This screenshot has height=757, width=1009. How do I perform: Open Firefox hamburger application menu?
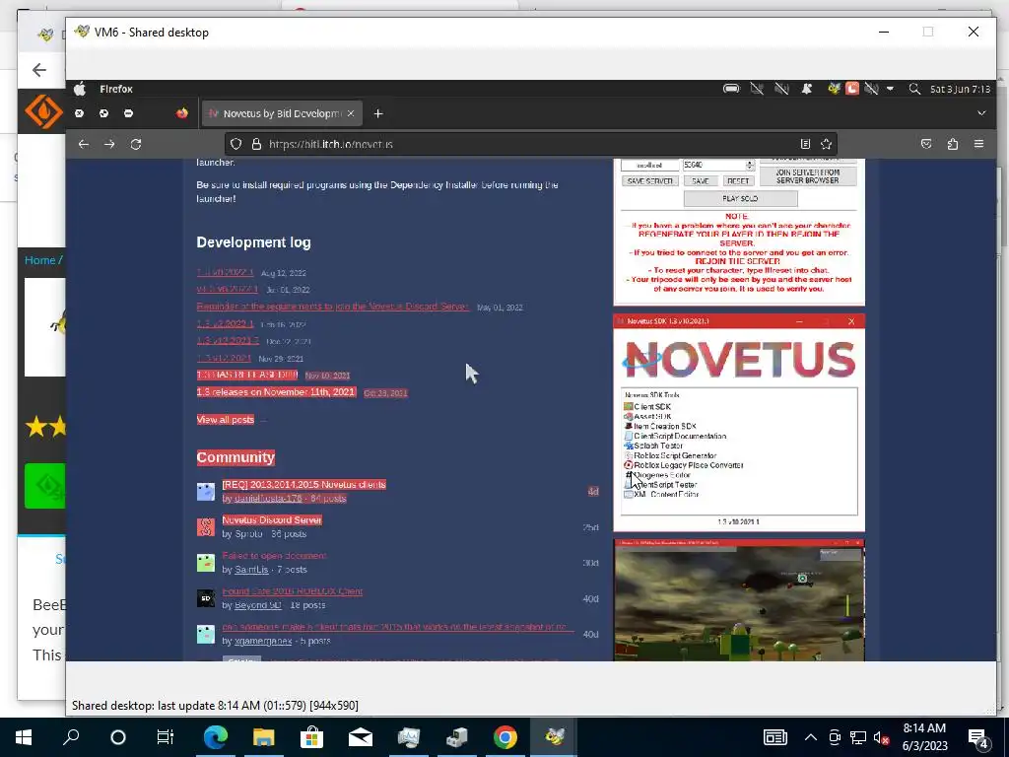tap(978, 144)
